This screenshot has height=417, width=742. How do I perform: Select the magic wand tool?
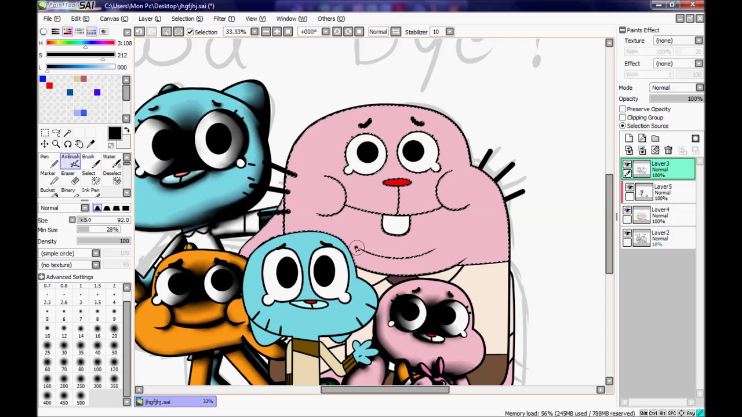pyautogui.click(x=68, y=133)
